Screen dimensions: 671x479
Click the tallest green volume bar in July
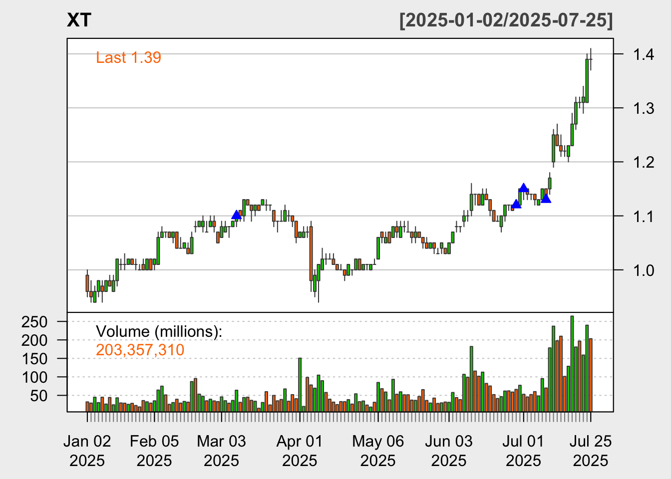(572, 363)
